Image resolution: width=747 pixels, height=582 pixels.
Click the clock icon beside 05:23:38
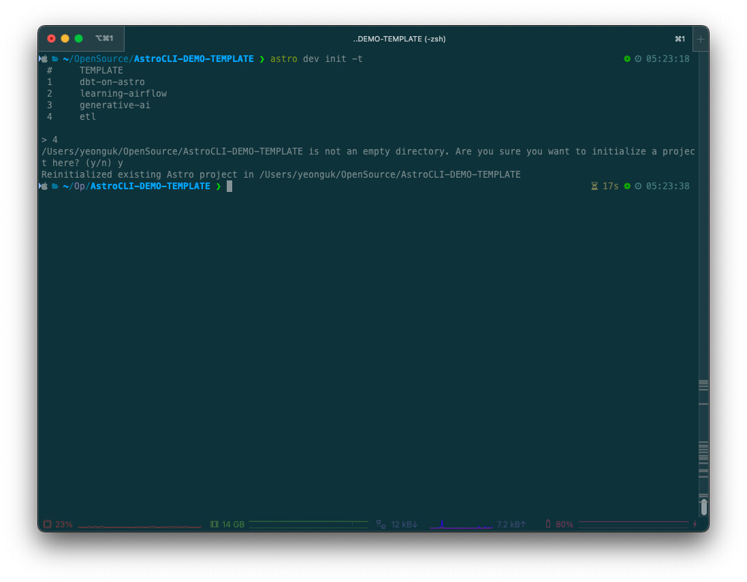tap(638, 187)
